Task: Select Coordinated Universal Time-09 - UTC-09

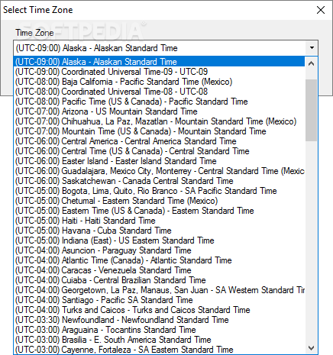Action: 160,72
